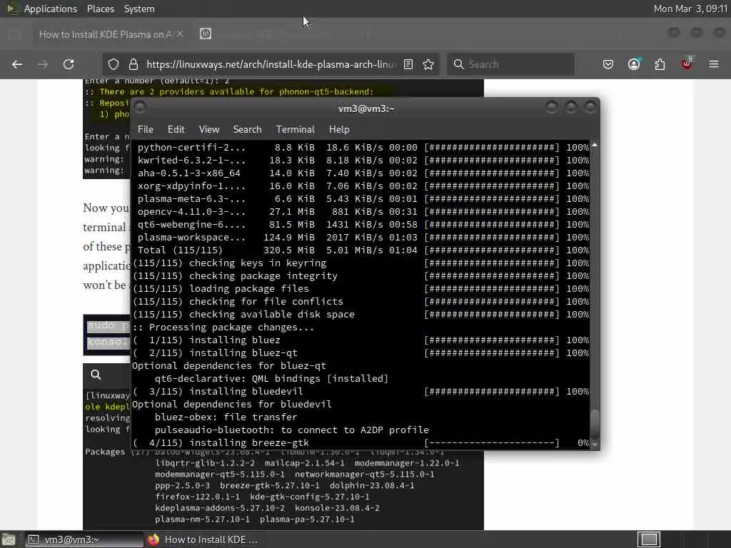This screenshot has width=731, height=548.
Task: Open the Extensions puzzle-piece icon
Action: coord(660,64)
